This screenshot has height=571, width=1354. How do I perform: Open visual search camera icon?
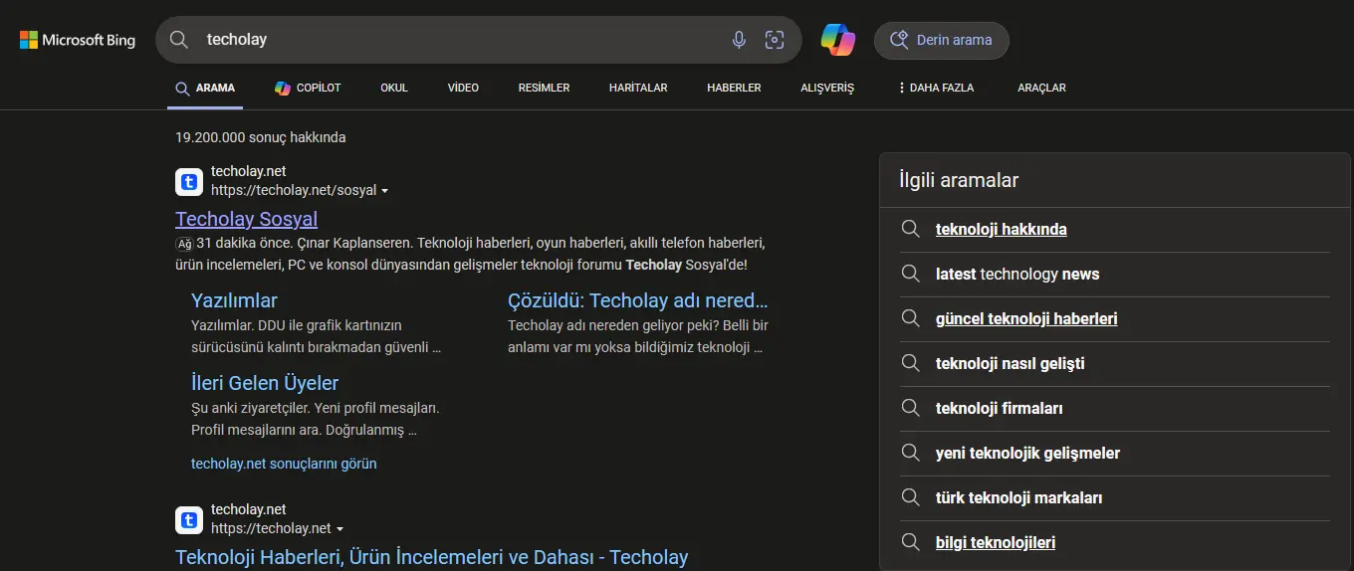[x=775, y=40]
